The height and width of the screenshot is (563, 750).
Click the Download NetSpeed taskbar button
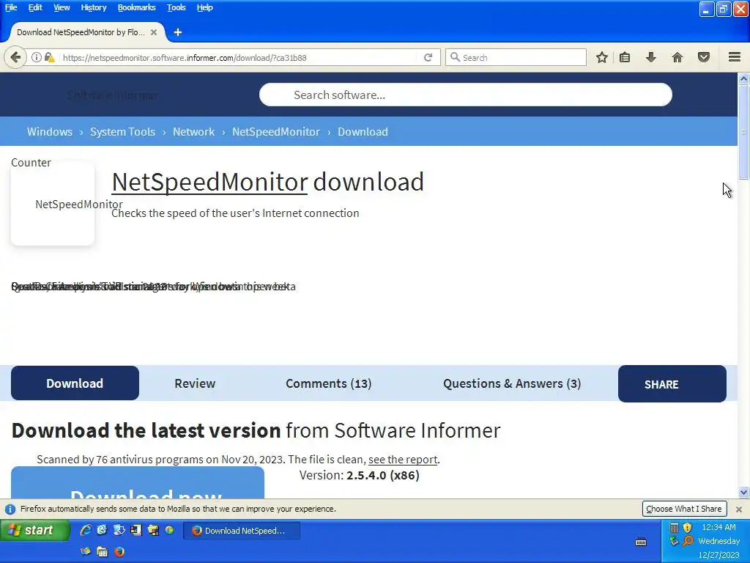tap(242, 531)
